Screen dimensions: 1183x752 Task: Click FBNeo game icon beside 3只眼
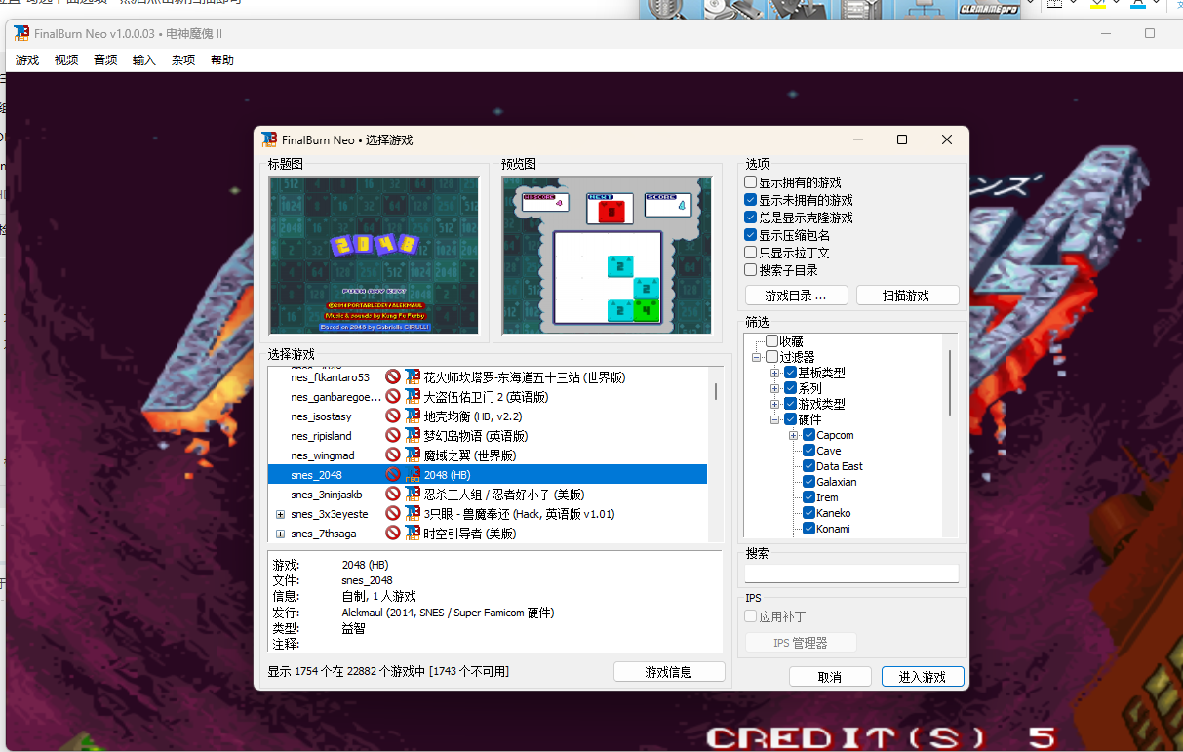[413, 514]
